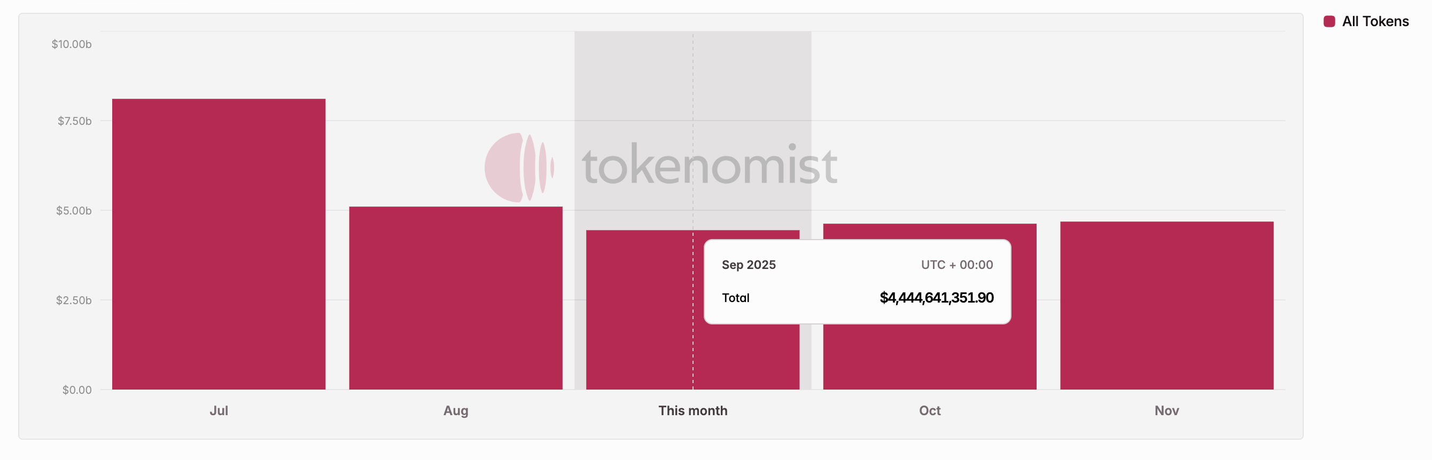Click the Nov axis label
Image resolution: width=1432 pixels, height=460 pixels.
point(1166,410)
